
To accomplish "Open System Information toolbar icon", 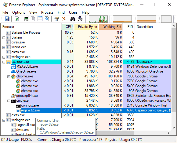I will coord(26,19).
